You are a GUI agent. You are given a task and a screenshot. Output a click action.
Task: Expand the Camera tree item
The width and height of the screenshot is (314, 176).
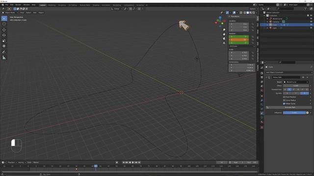pos(267,22)
